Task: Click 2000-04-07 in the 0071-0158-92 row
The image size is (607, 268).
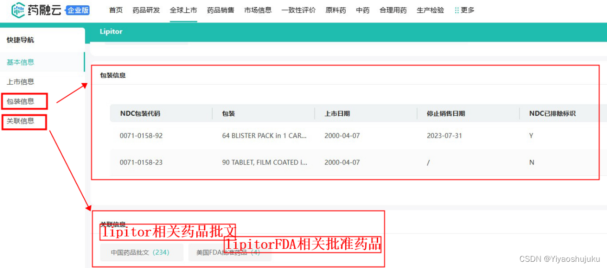Action: coord(342,136)
